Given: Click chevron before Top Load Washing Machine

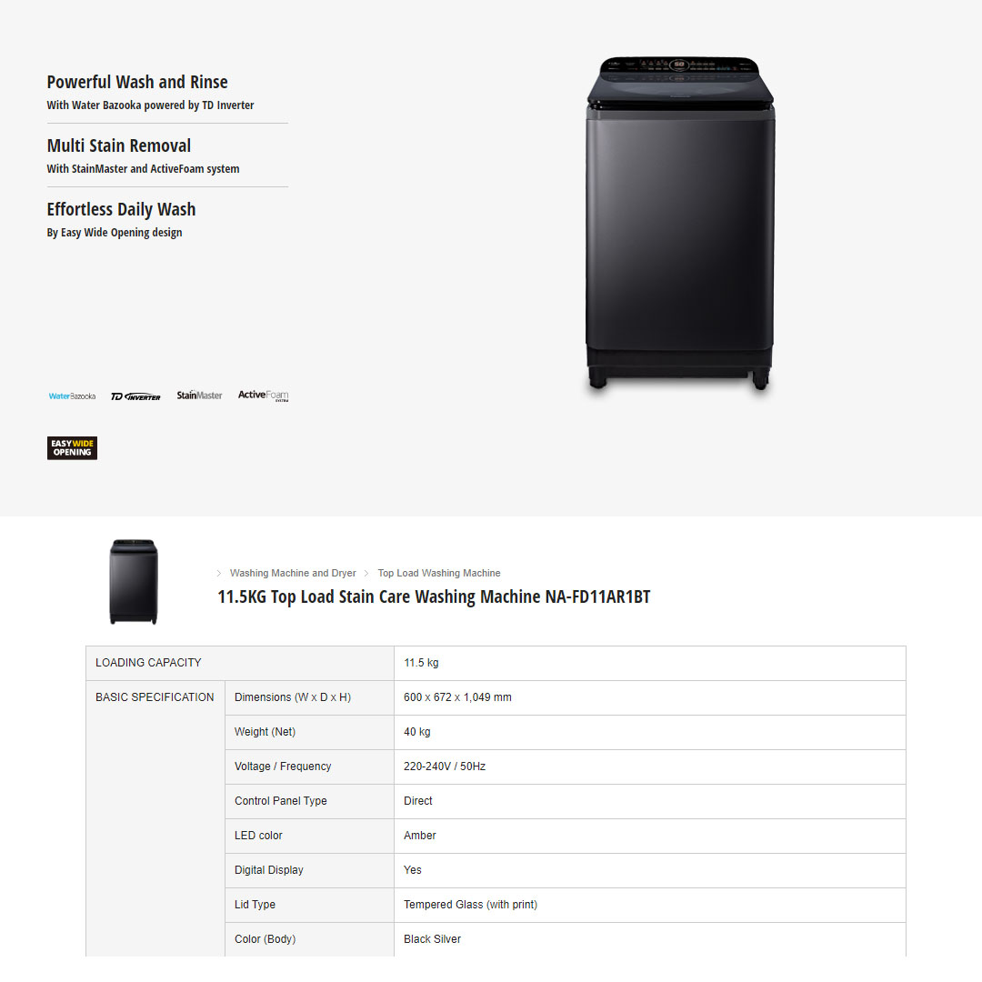Looking at the screenshot, I should (x=367, y=574).
